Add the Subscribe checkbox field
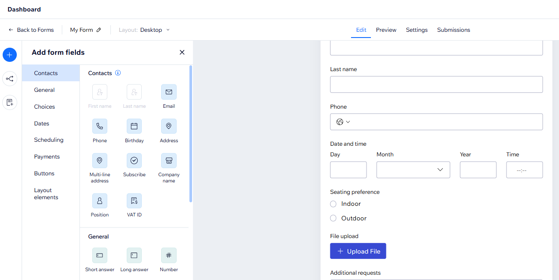 click(x=134, y=161)
